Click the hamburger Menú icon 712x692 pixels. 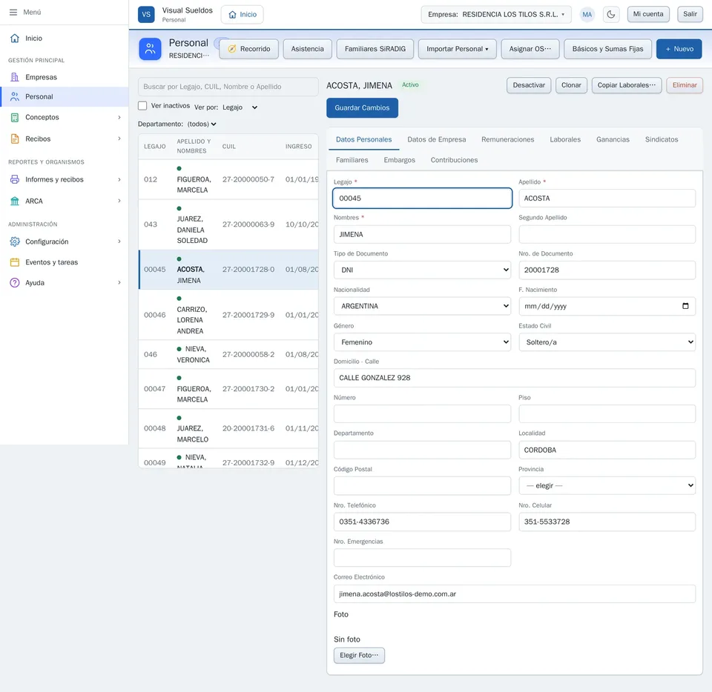(13, 13)
